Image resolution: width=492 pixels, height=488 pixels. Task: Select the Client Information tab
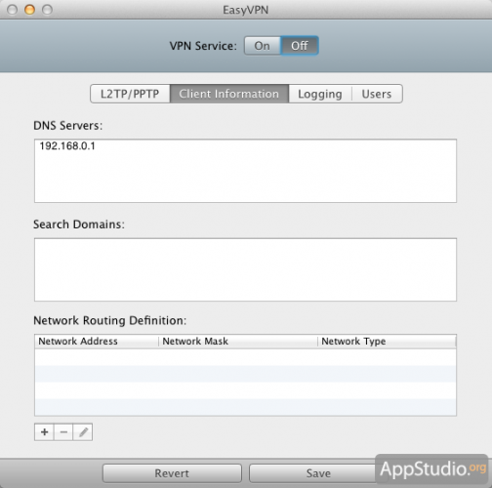pos(229,94)
